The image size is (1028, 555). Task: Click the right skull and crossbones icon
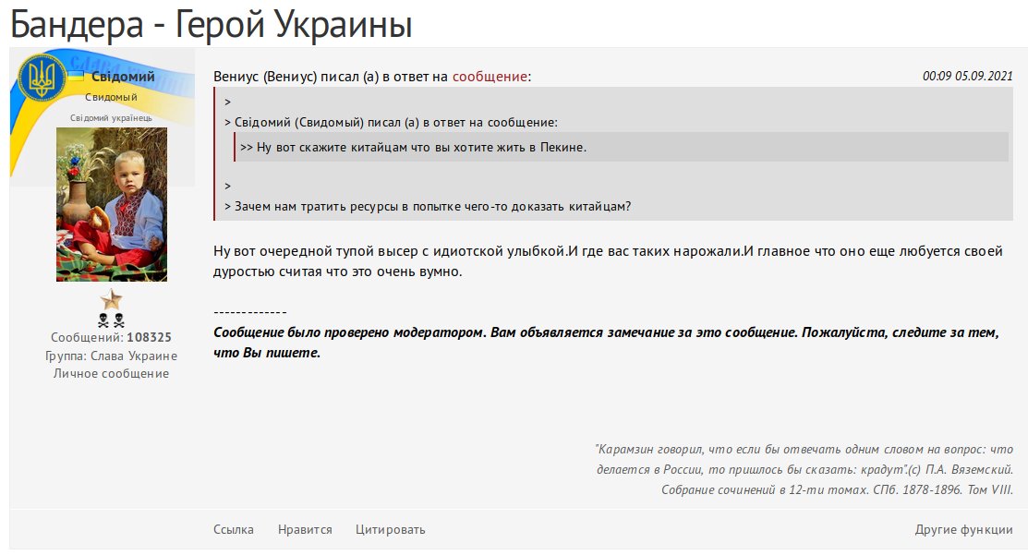(x=119, y=320)
